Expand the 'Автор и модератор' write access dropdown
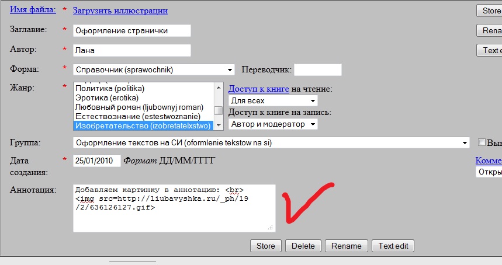The height and width of the screenshot is (265, 502). (x=273, y=124)
